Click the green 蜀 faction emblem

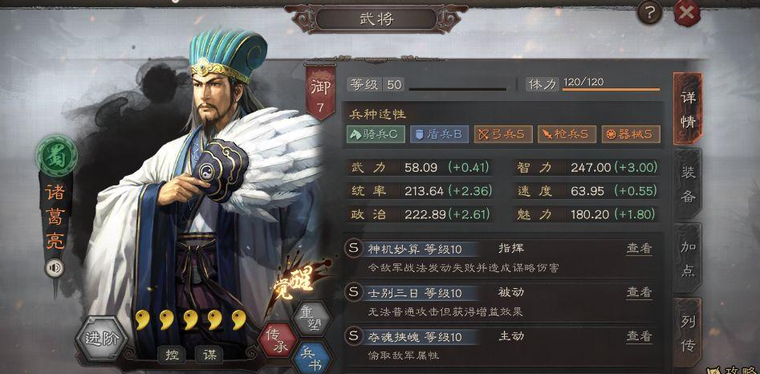(x=57, y=156)
